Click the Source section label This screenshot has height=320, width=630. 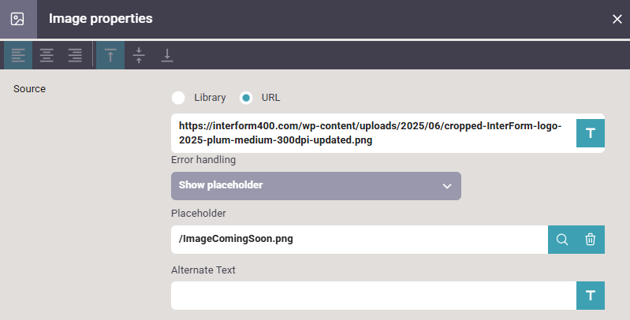click(x=30, y=88)
